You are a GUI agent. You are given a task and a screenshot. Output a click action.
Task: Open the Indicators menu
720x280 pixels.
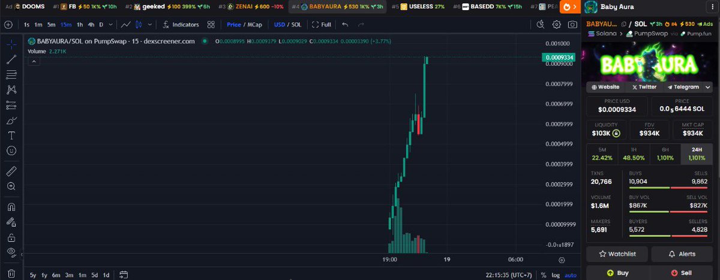click(x=181, y=25)
